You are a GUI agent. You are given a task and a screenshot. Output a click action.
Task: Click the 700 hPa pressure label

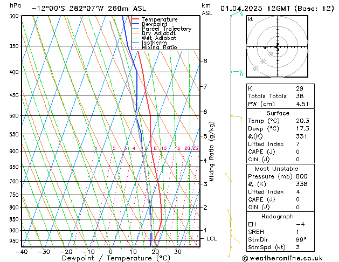(x=15, y=181)
